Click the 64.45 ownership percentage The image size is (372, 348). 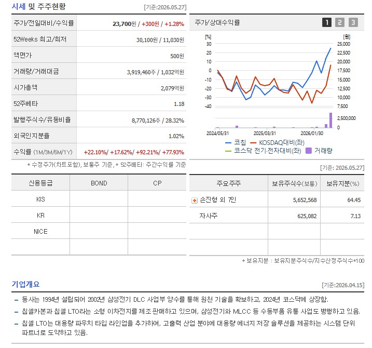[x=354, y=200]
